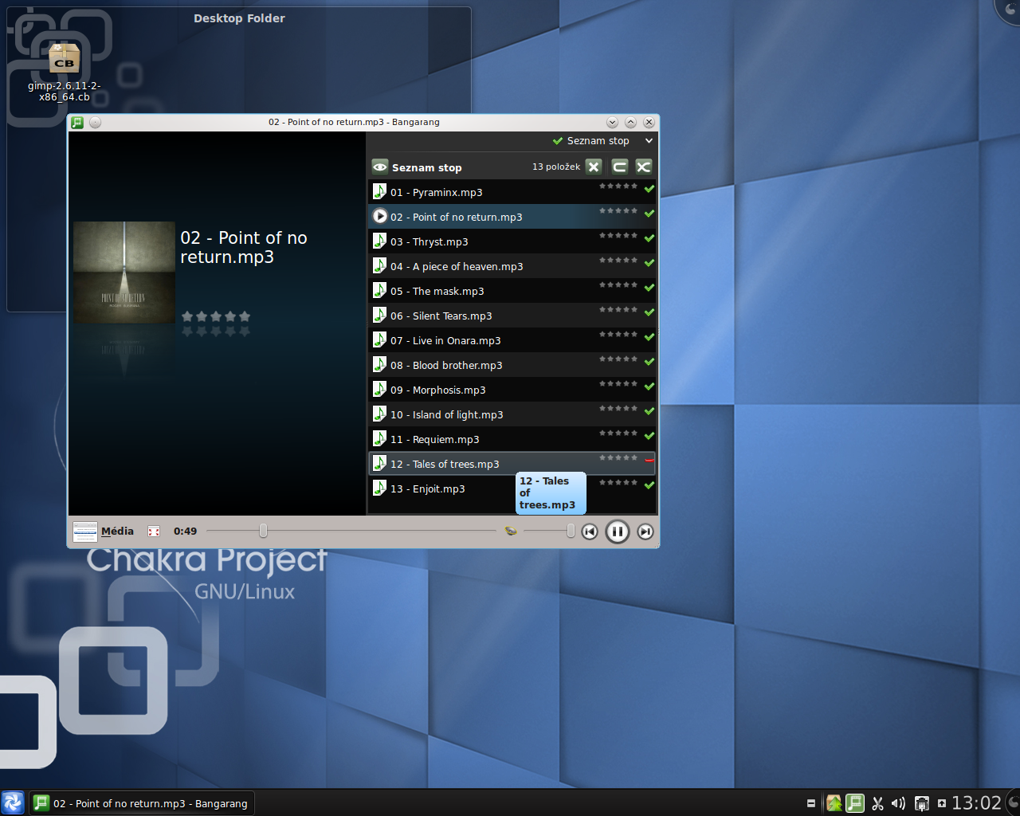Open the Klipper scissors clipboard tray icon
Image resolution: width=1020 pixels, height=816 pixels.
tap(877, 803)
